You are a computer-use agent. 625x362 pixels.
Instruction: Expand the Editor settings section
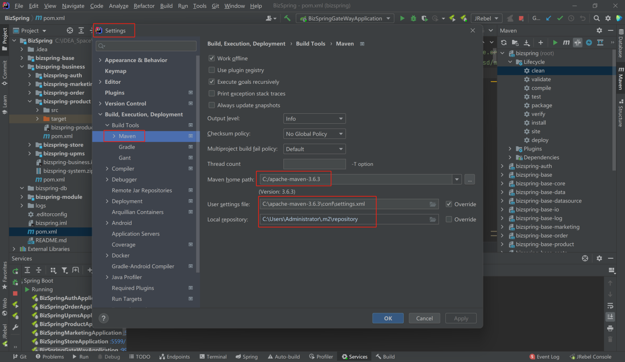[x=100, y=82]
